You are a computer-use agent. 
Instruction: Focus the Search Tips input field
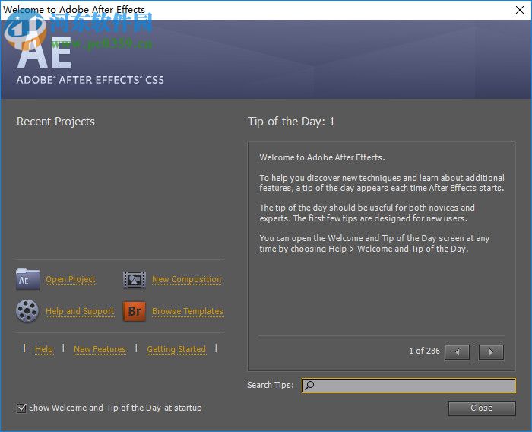409,386
